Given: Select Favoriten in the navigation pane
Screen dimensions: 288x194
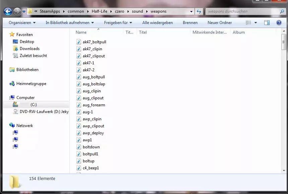Looking at the screenshot, I should click(x=24, y=35).
